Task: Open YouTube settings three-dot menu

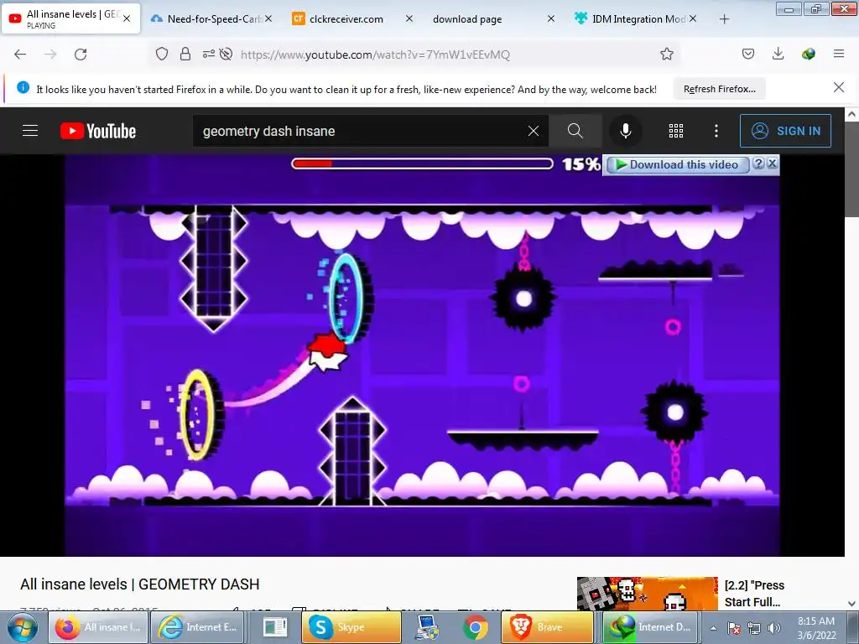Action: click(x=716, y=131)
